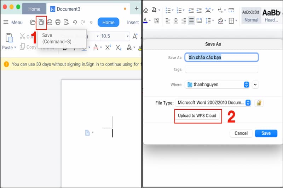Apply strikethrough red A icon

tap(96, 47)
